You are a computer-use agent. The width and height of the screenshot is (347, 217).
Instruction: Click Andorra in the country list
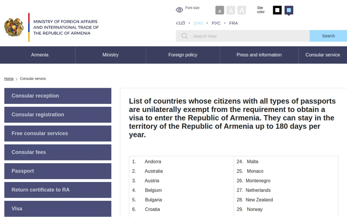click(153, 162)
